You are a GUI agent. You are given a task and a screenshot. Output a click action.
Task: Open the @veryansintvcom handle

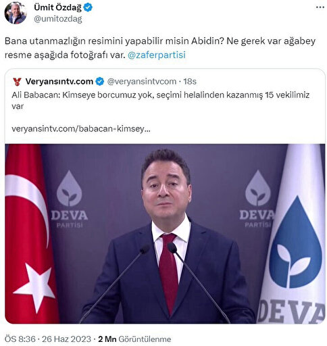tap(142, 81)
